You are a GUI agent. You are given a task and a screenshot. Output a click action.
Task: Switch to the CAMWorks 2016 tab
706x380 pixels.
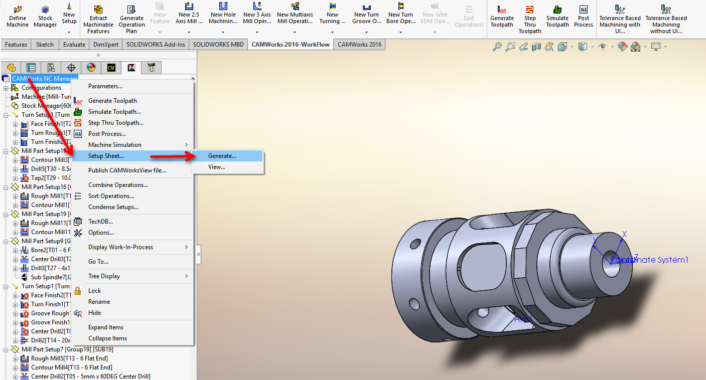point(359,45)
